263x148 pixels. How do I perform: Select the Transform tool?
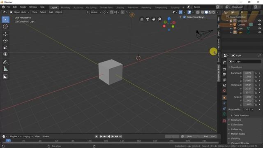click(5, 54)
